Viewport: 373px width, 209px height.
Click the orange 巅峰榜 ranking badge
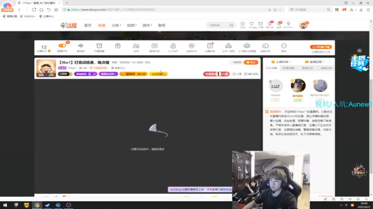point(133,74)
